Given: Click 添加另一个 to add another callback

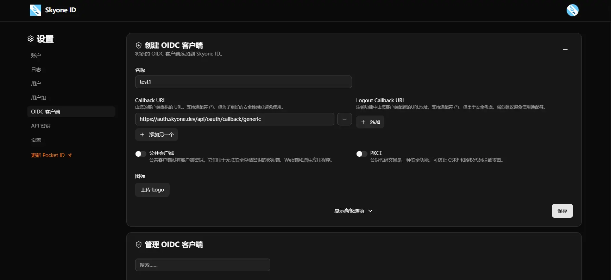Looking at the screenshot, I should 157,135.
